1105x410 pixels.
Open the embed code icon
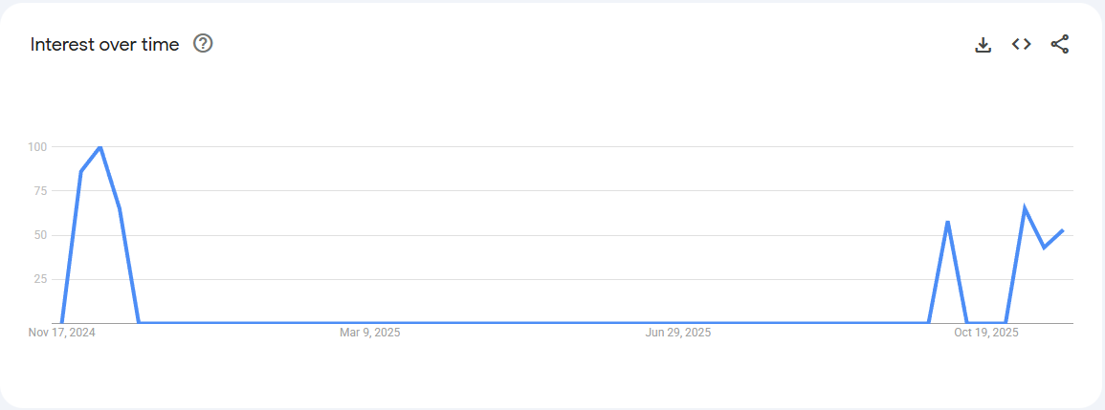coord(1021,44)
